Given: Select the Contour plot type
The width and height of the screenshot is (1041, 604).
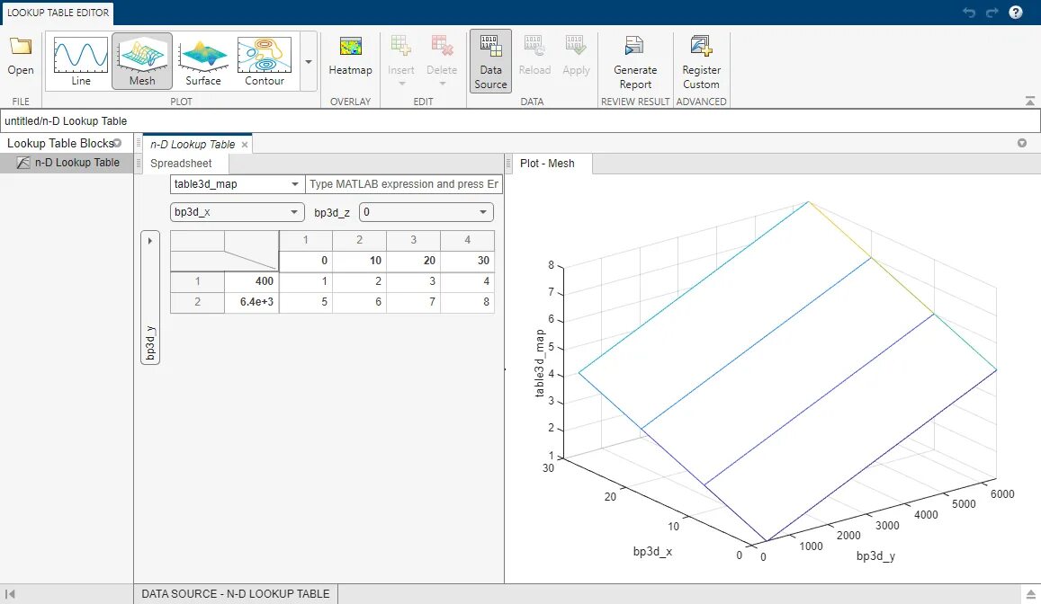Looking at the screenshot, I should [265, 61].
